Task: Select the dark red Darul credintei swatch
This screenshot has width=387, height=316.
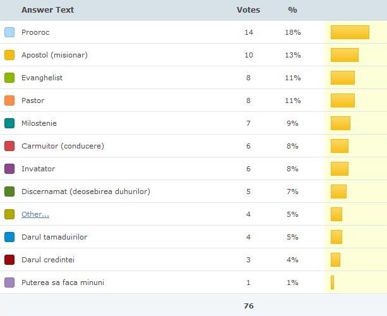Action: coord(9,260)
